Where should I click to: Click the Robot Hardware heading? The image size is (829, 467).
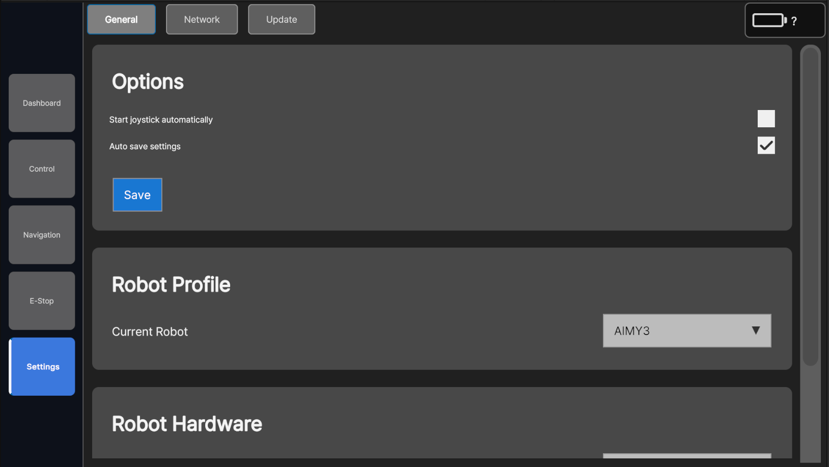point(187,424)
